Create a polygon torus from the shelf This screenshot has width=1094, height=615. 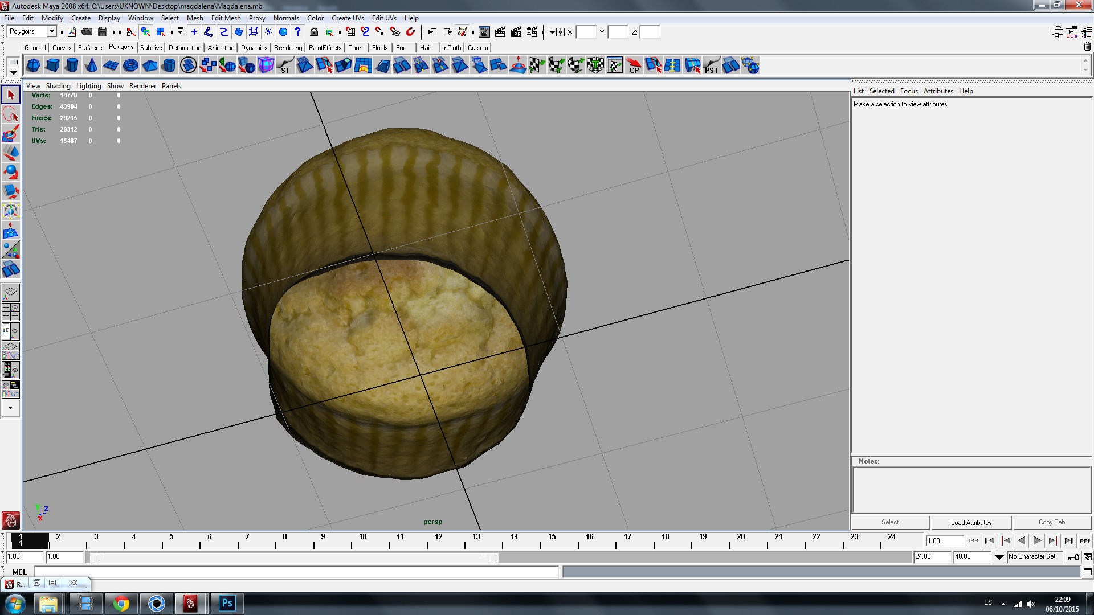(x=130, y=65)
